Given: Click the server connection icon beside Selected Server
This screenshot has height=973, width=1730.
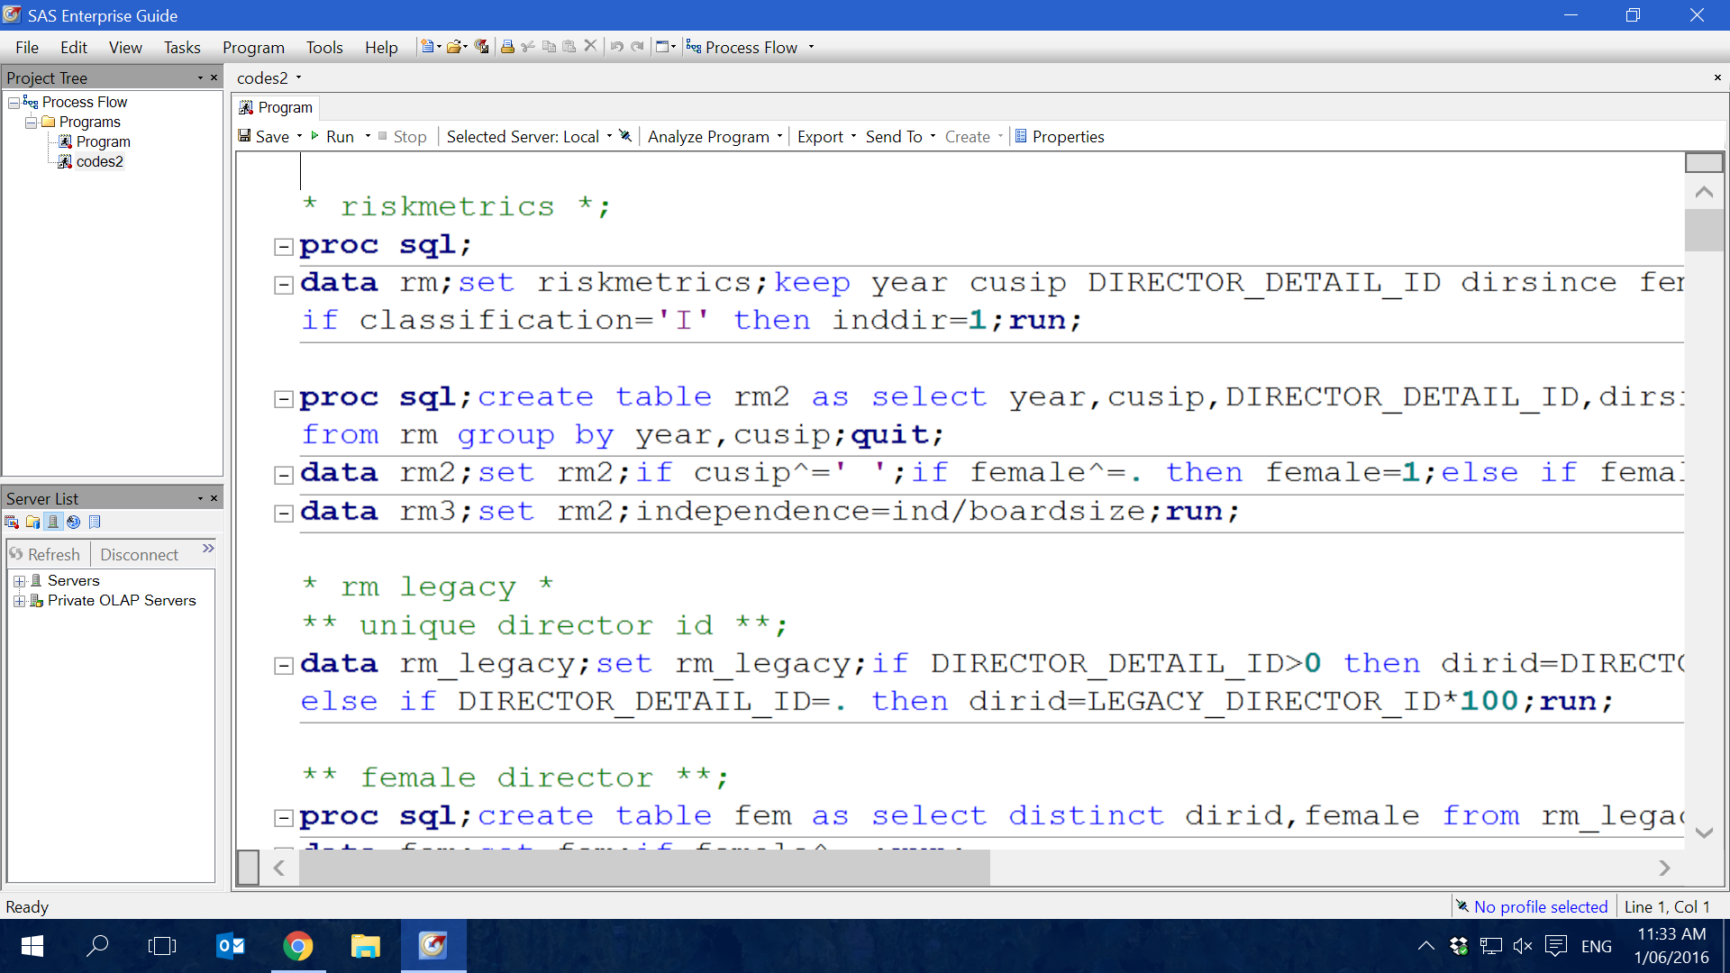Looking at the screenshot, I should coord(625,136).
